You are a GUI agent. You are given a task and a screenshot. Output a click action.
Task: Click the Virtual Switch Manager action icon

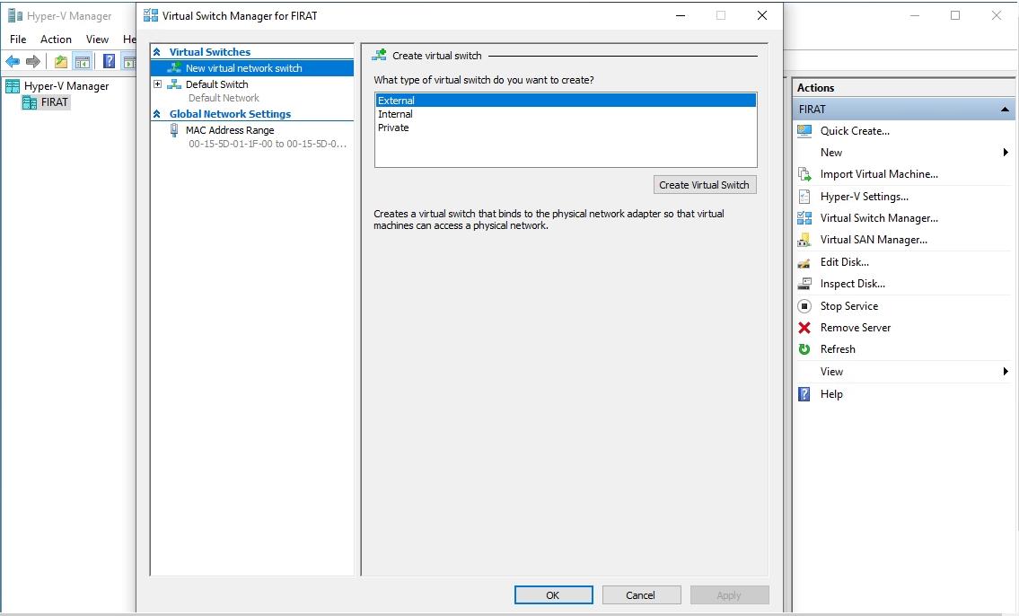[x=804, y=217]
